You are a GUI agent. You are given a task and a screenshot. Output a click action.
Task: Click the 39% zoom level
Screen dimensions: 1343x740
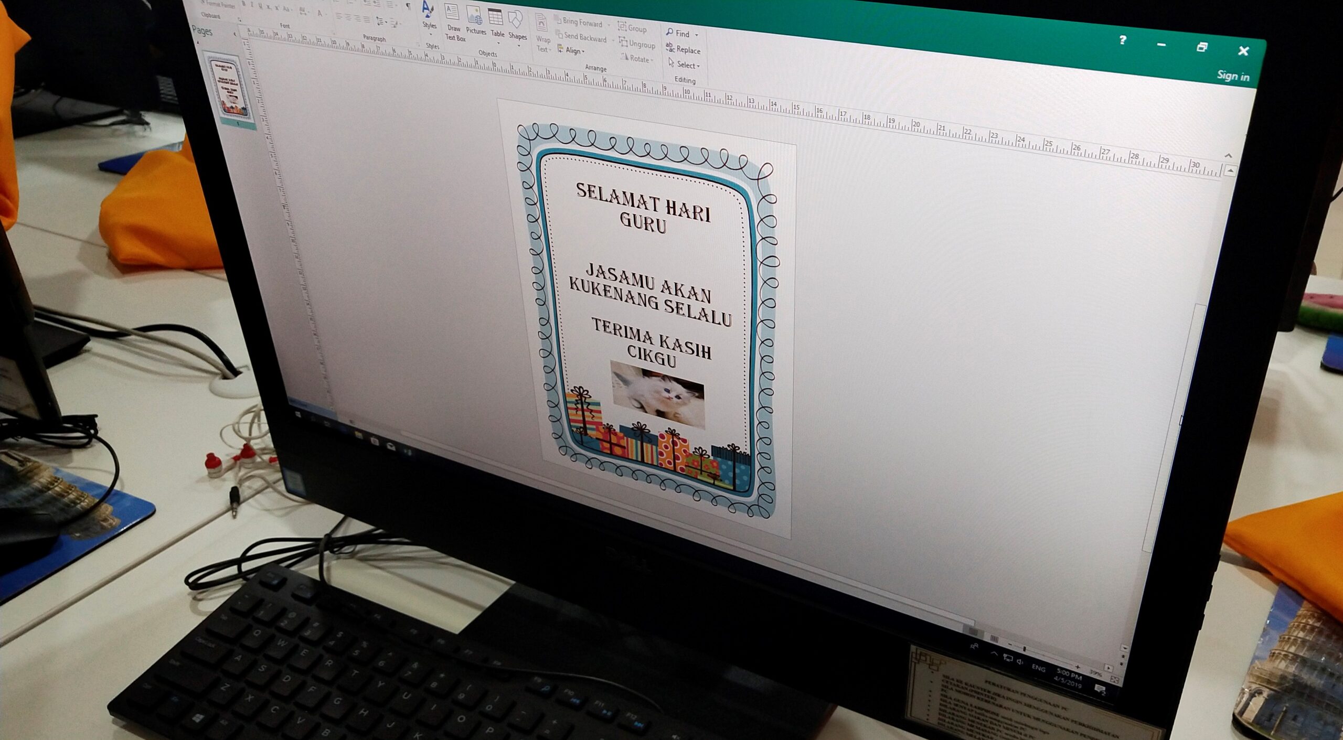(x=1095, y=673)
